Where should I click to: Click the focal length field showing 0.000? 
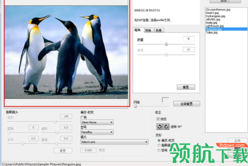pos(89,150)
